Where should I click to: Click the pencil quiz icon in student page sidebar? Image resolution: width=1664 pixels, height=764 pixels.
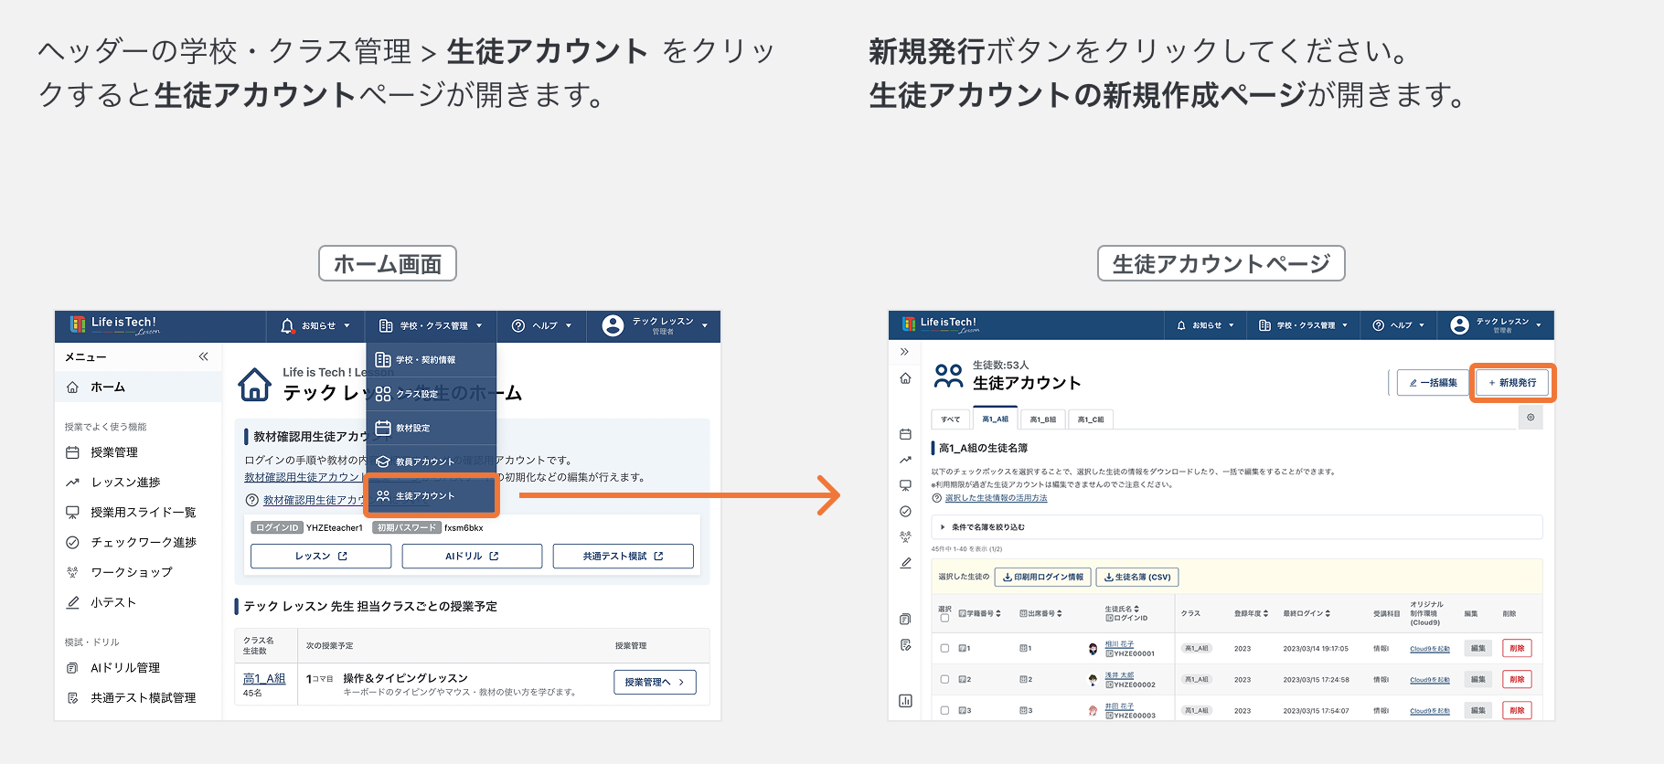[x=905, y=563]
